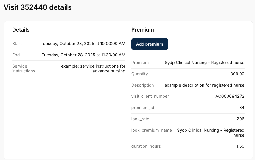
Task: Click the Visit 352440 details page heading
Action: tap(38, 7)
